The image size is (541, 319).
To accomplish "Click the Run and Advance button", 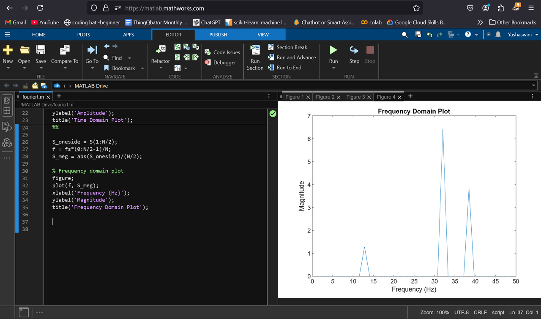I will (292, 57).
